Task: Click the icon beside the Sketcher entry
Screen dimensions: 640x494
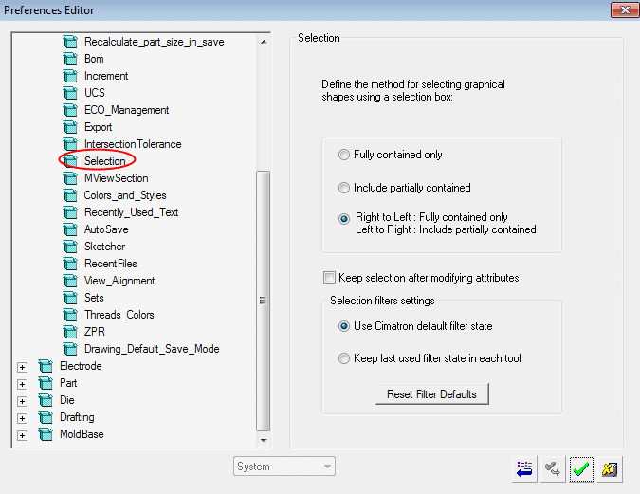Action: coord(69,247)
